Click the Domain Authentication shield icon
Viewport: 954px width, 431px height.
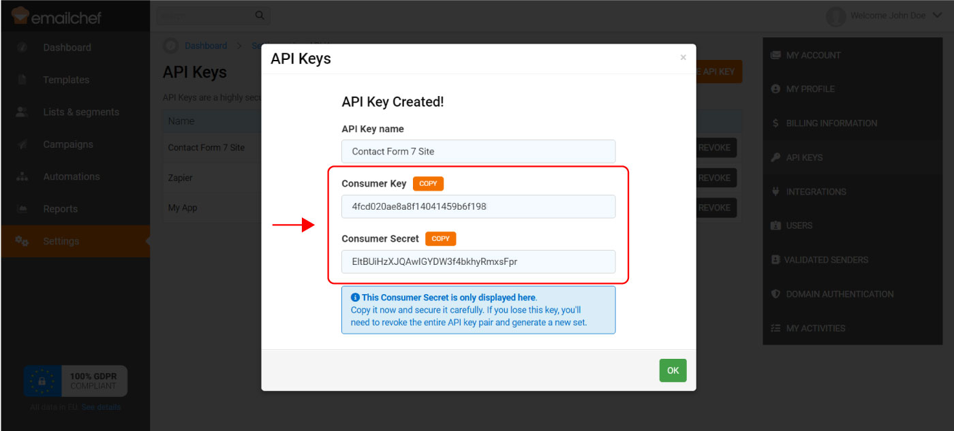pyautogui.click(x=775, y=294)
